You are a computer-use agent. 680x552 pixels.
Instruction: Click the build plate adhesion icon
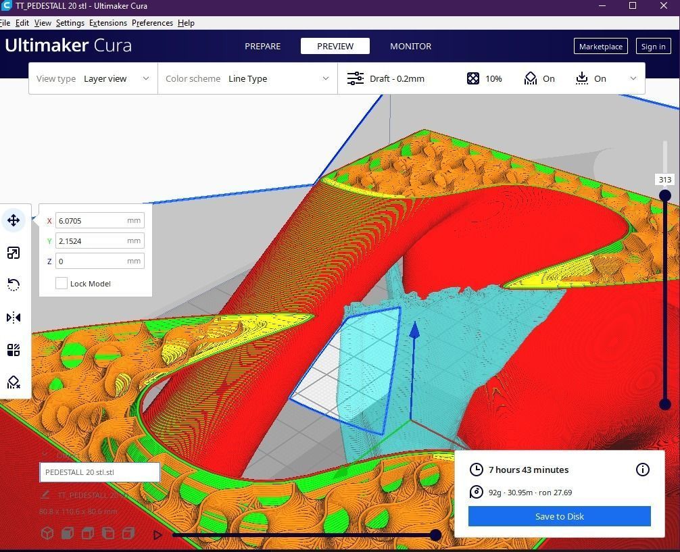click(581, 78)
